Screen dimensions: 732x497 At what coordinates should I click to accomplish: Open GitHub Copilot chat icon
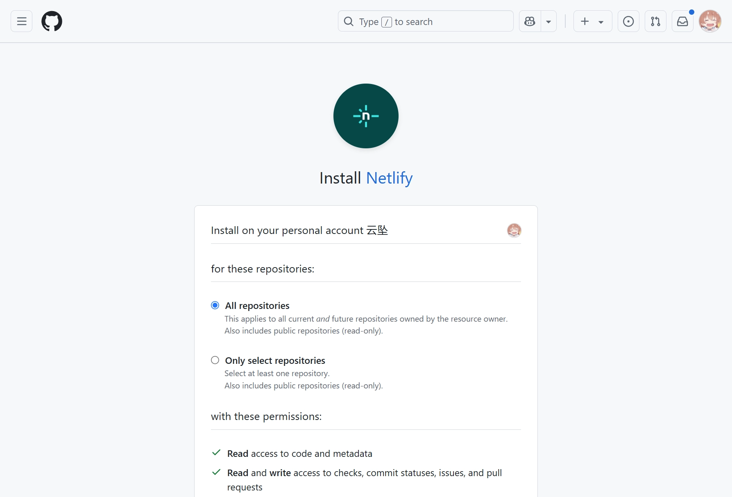point(530,21)
